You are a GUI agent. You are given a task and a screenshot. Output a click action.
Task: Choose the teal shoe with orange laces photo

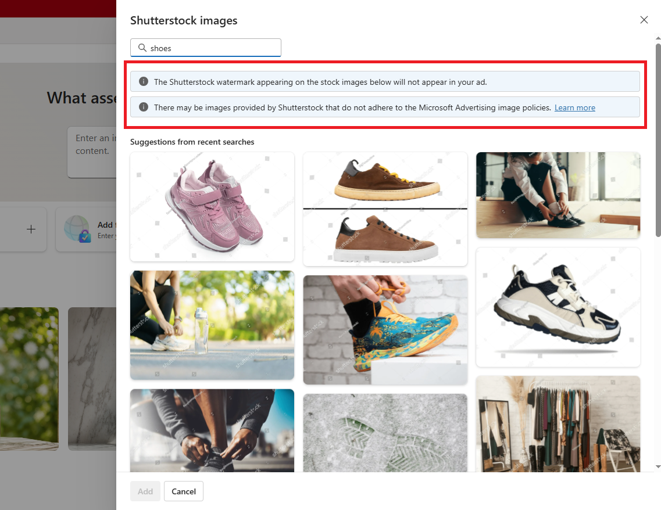tap(385, 329)
